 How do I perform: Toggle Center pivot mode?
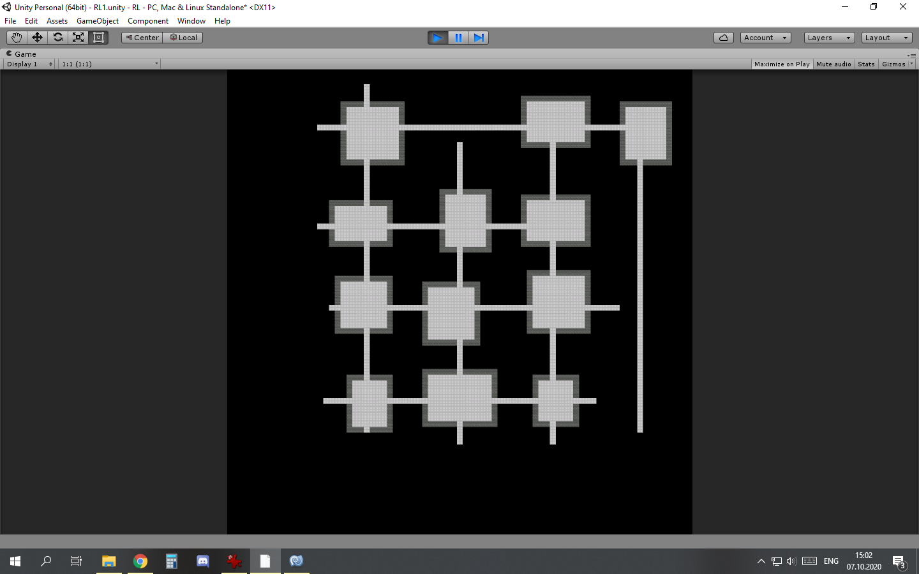pyautogui.click(x=142, y=38)
